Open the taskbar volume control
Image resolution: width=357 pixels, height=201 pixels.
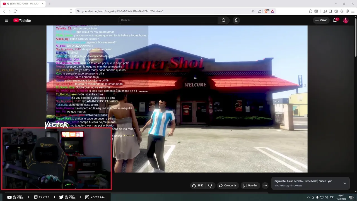click(326, 197)
